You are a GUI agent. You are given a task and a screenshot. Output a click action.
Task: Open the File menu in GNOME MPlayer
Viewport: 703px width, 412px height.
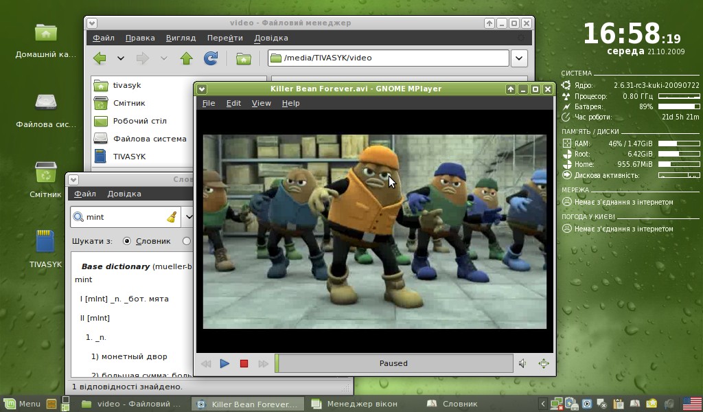[x=209, y=103]
